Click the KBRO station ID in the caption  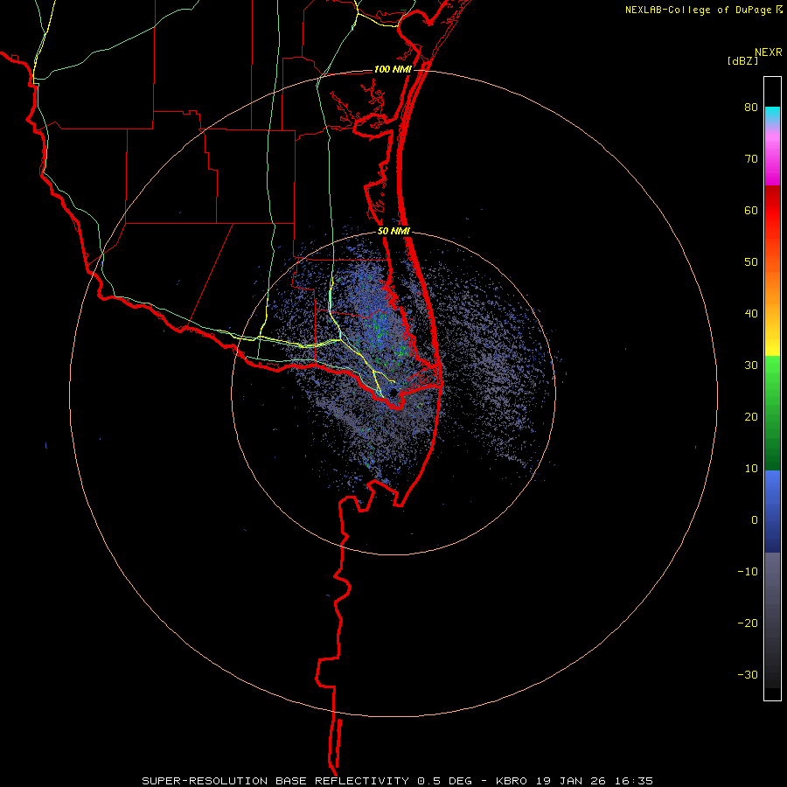pyautogui.click(x=513, y=781)
